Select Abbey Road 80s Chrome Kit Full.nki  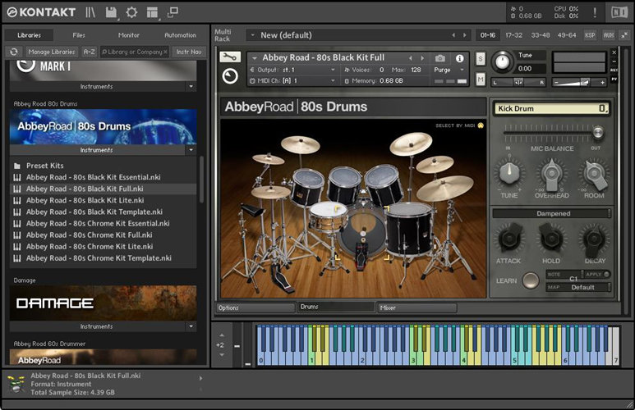pos(89,235)
